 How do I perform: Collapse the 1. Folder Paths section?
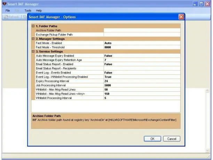click(33, 26)
